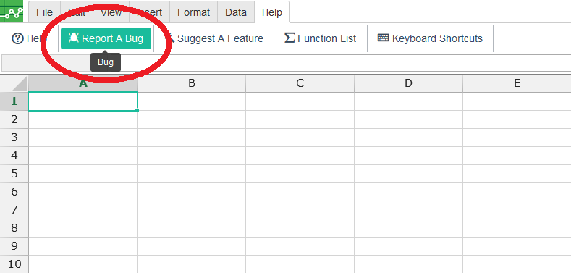Image resolution: width=571 pixels, height=273 pixels.
Task: Select column B header
Action: click(x=192, y=83)
